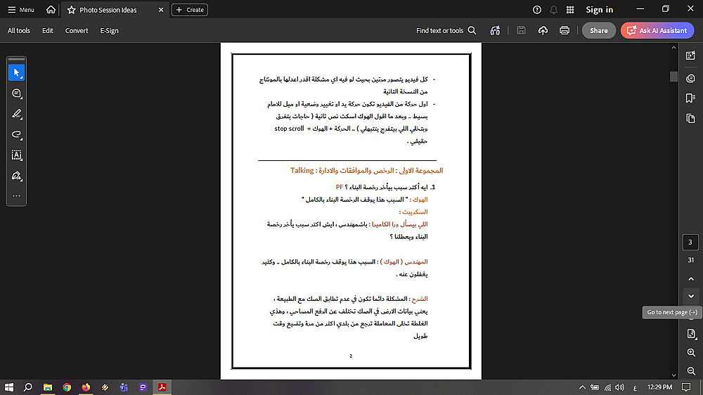The height and width of the screenshot is (395, 703).
Task: Select the Highlight pen tool
Action: pyautogui.click(x=17, y=114)
